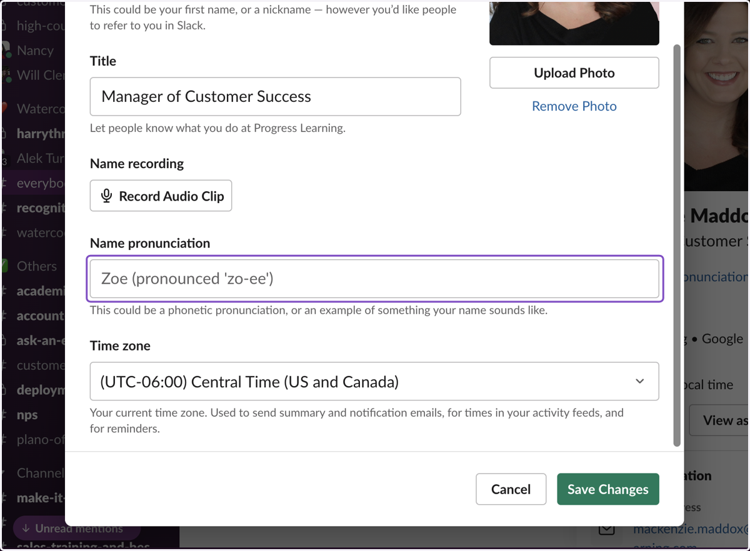Open the make-it- channel in sidebar

40,498
